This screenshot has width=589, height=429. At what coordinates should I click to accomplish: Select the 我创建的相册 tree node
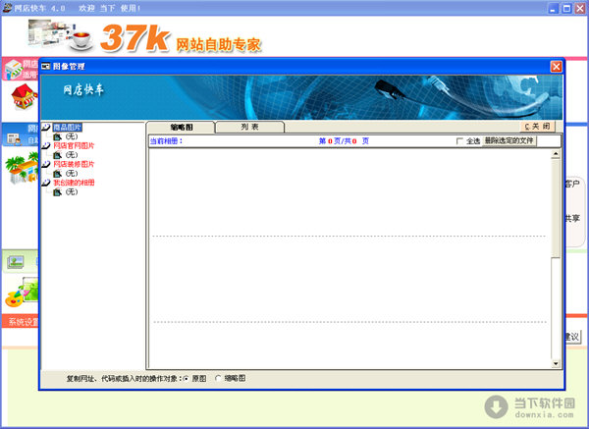[74, 183]
